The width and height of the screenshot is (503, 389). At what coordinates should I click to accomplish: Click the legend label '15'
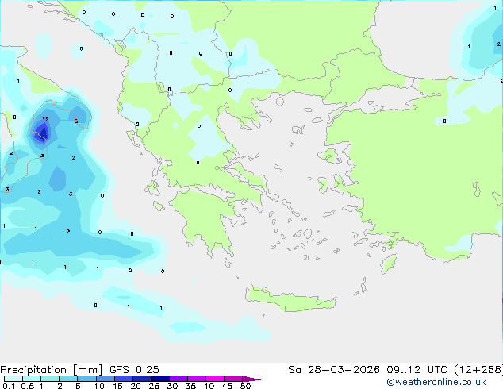coord(117,386)
